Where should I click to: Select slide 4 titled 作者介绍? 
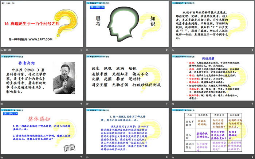tap(42, 77)
